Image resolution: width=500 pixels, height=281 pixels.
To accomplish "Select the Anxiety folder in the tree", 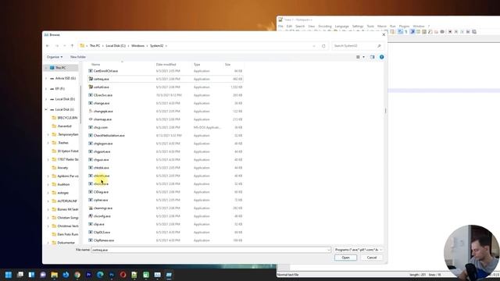I will point(62,168).
